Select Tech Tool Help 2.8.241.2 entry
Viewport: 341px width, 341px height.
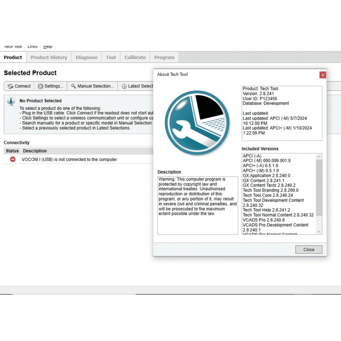pyautogui.click(x=266, y=210)
